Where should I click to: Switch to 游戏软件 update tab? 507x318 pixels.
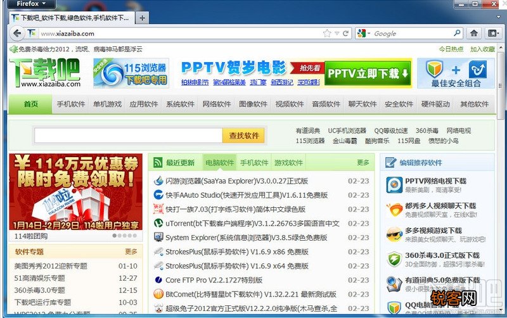click(288, 163)
